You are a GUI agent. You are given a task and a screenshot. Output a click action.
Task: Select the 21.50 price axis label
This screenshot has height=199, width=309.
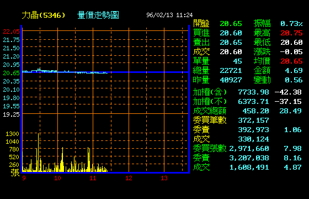12,48
